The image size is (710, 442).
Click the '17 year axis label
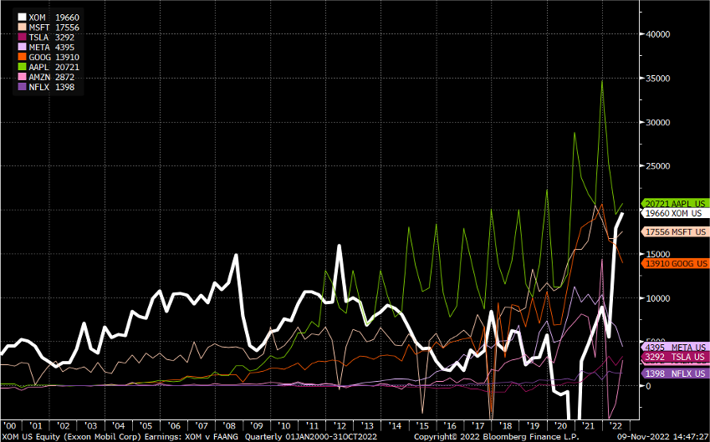[x=478, y=426]
